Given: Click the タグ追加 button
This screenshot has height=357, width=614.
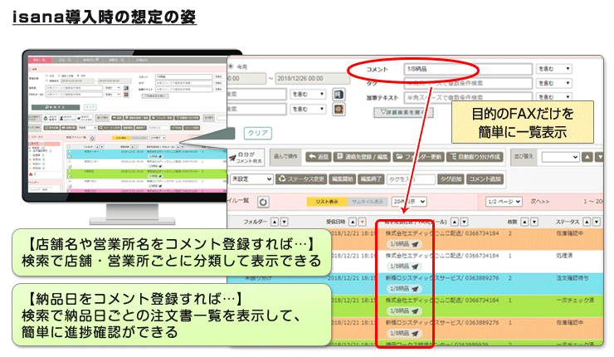Looking at the screenshot, I should pos(451,179).
